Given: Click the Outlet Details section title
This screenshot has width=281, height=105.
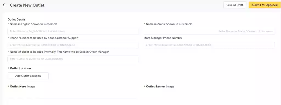Looking at the screenshot, I should pyautogui.click(x=16, y=19).
